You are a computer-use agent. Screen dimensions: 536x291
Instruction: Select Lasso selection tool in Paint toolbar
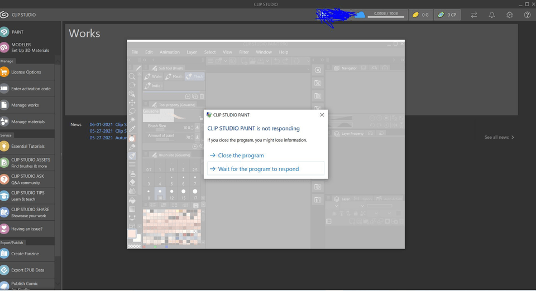pyautogui.click(x=132, y=111)
